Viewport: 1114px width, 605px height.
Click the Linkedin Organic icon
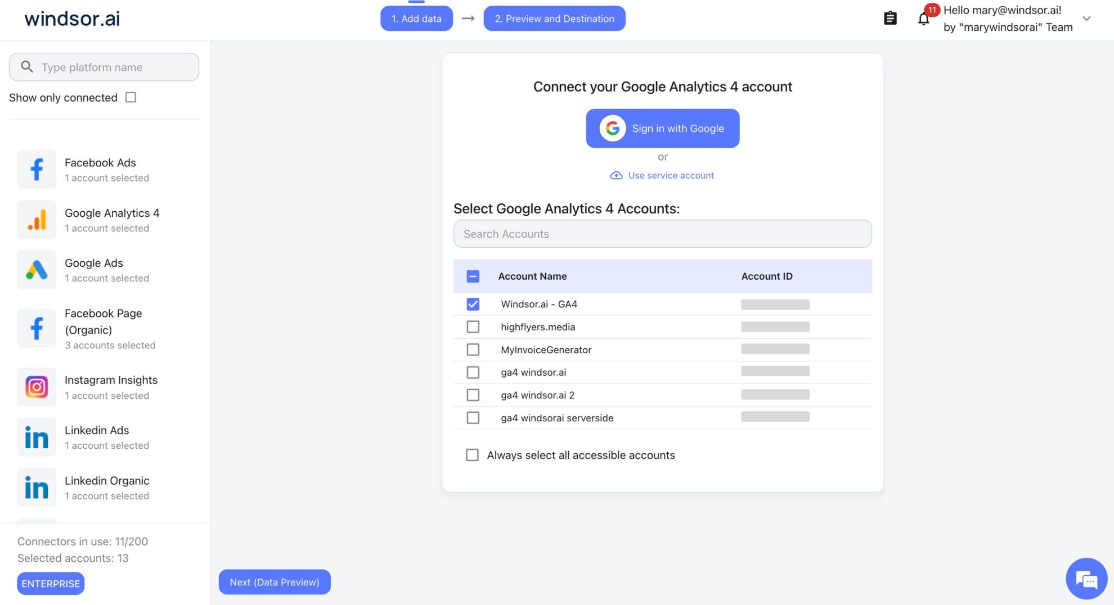(x=37, y=488)
